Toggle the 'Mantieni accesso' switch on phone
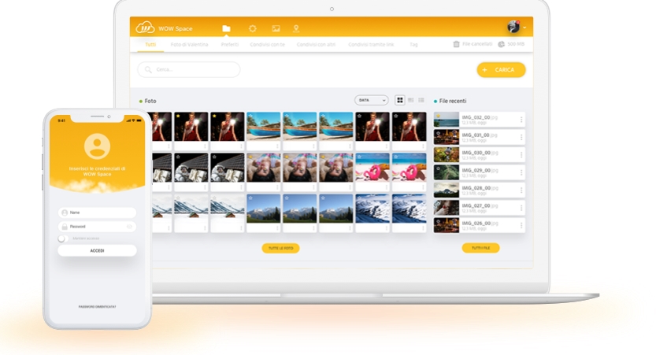Image resolution: width=656 pixels, height=355 pixels. pos(63,238)
